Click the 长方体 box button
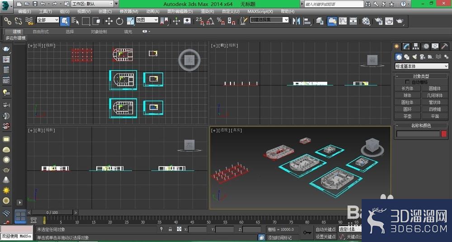This screenshot has height=242, width=452. [407, 89]
